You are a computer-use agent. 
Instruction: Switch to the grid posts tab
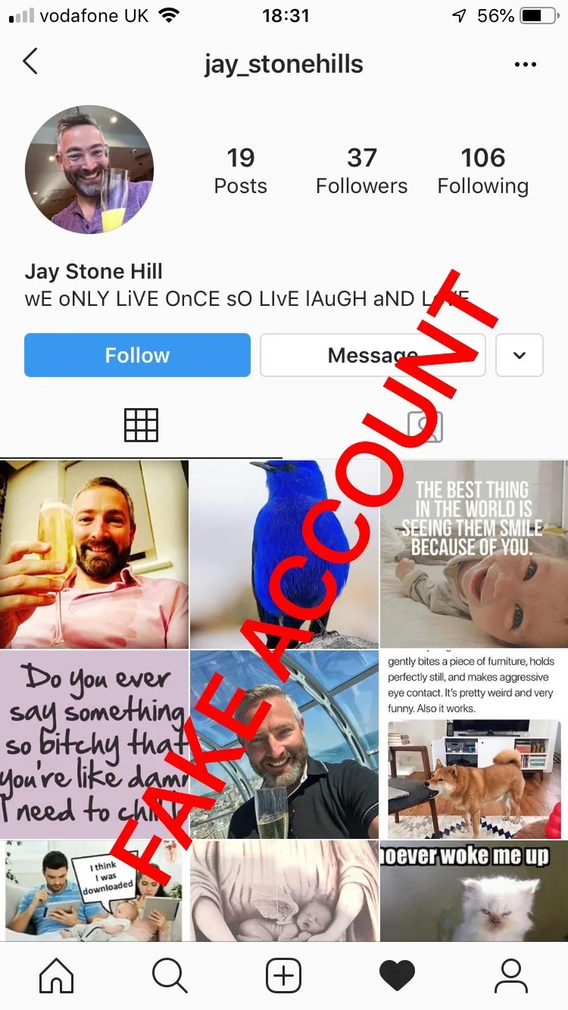142,425
